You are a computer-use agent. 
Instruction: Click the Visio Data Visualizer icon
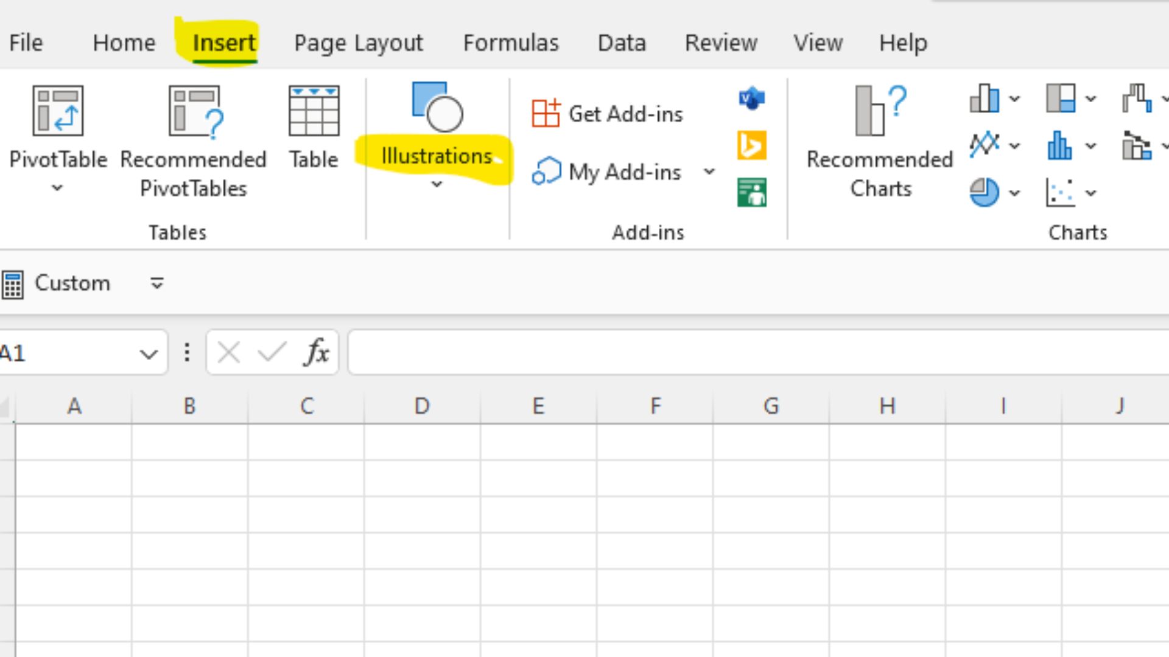pyautogui.click(x=751, y=99)
